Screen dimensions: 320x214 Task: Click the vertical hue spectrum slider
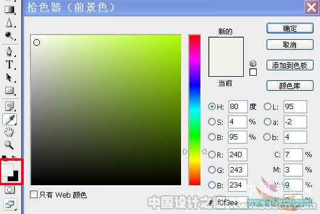pos(195,110)
